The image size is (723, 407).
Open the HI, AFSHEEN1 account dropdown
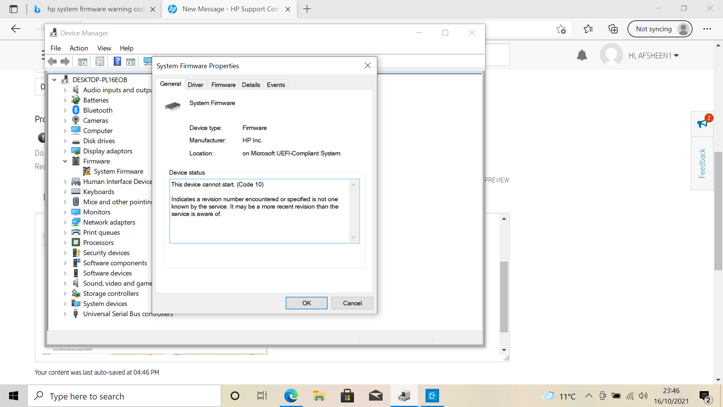653,56
